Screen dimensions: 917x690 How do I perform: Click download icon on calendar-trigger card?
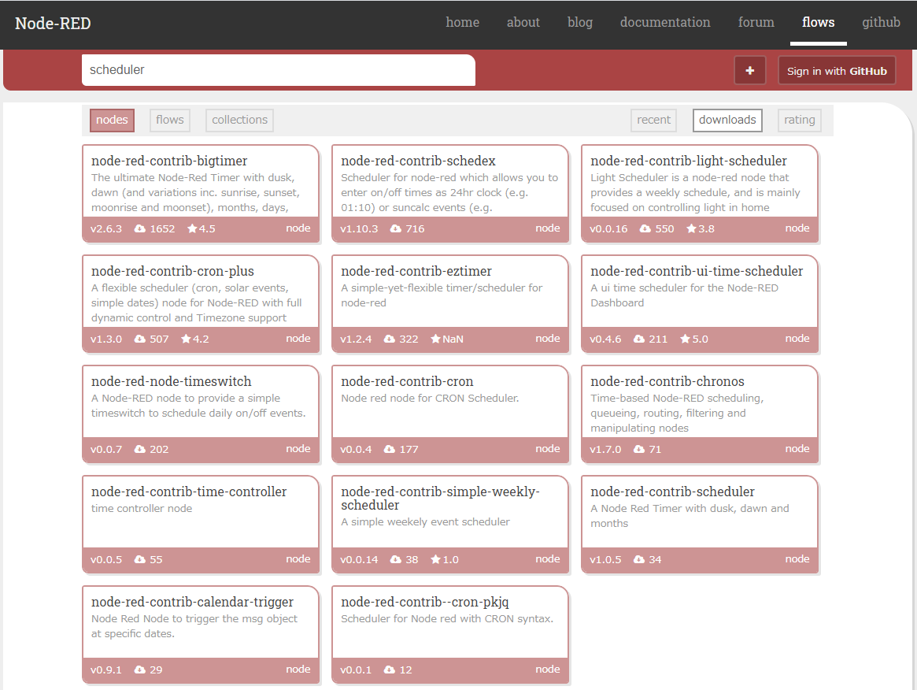(x=140, y=670)
